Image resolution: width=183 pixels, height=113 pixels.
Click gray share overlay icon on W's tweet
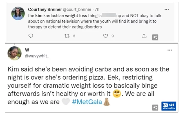click(155, 107)
